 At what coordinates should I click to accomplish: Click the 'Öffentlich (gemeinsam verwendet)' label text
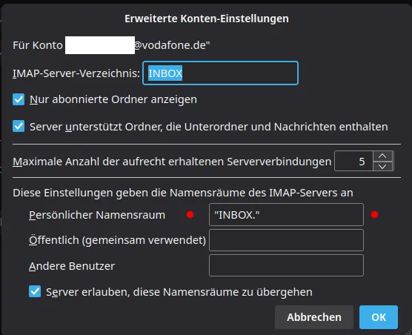click(117, 240)
